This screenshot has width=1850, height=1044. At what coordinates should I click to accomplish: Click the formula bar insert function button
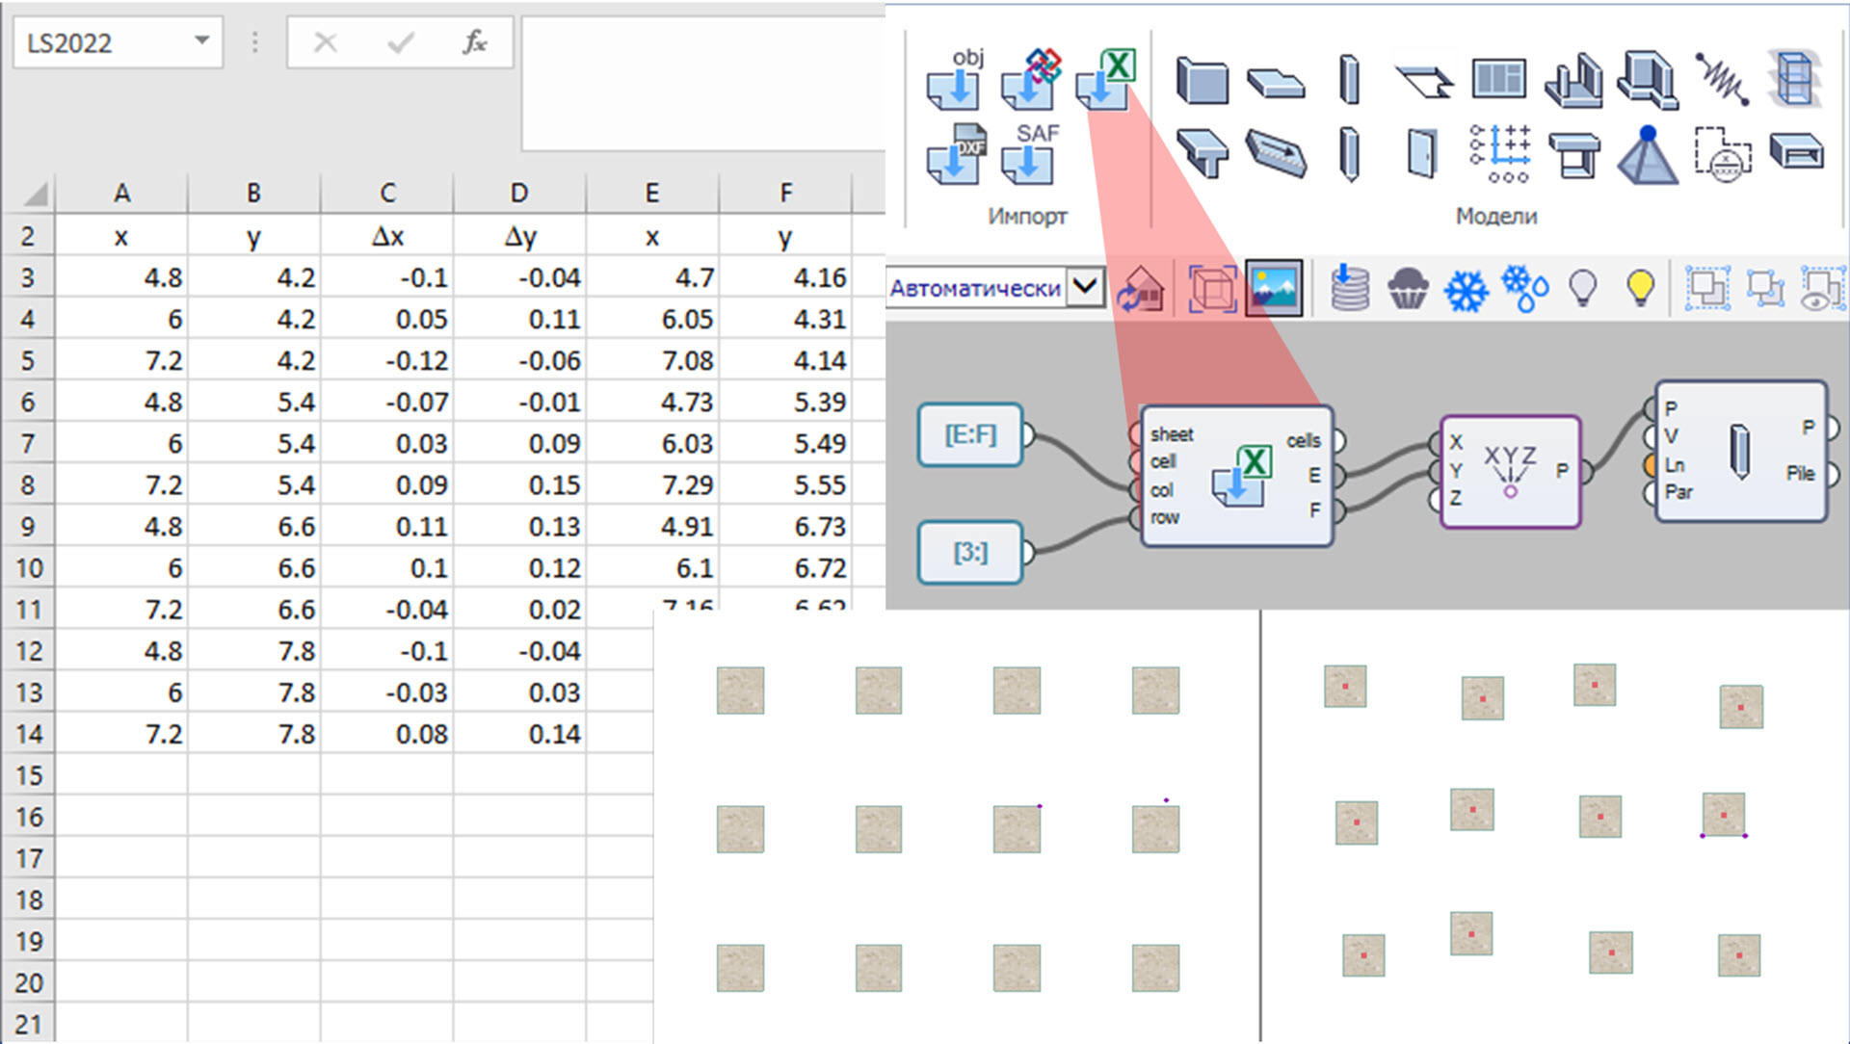click(x=474, y=42)
